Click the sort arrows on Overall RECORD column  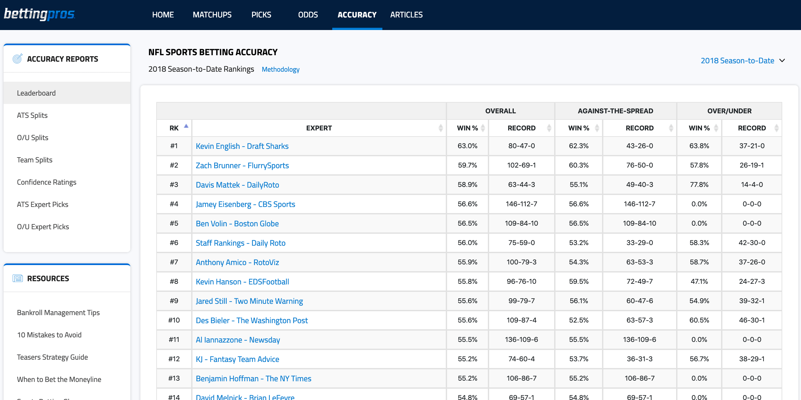tap(549, 128)
